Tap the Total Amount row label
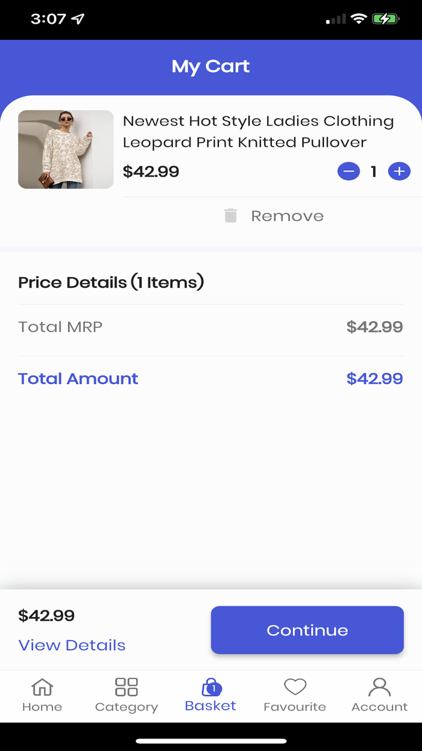Screen dimensions: 422x751 (x=78, y=379)
